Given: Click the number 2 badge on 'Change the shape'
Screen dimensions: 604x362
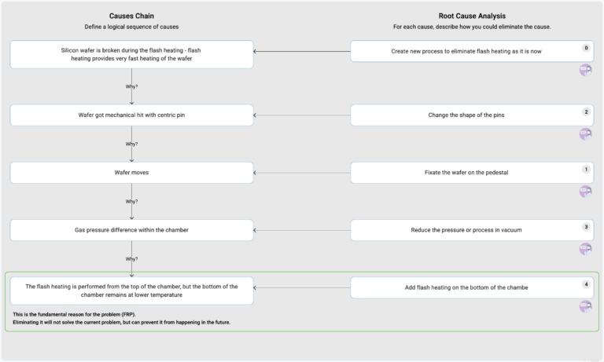Looking at the screenshot, I should pos(586,112).
